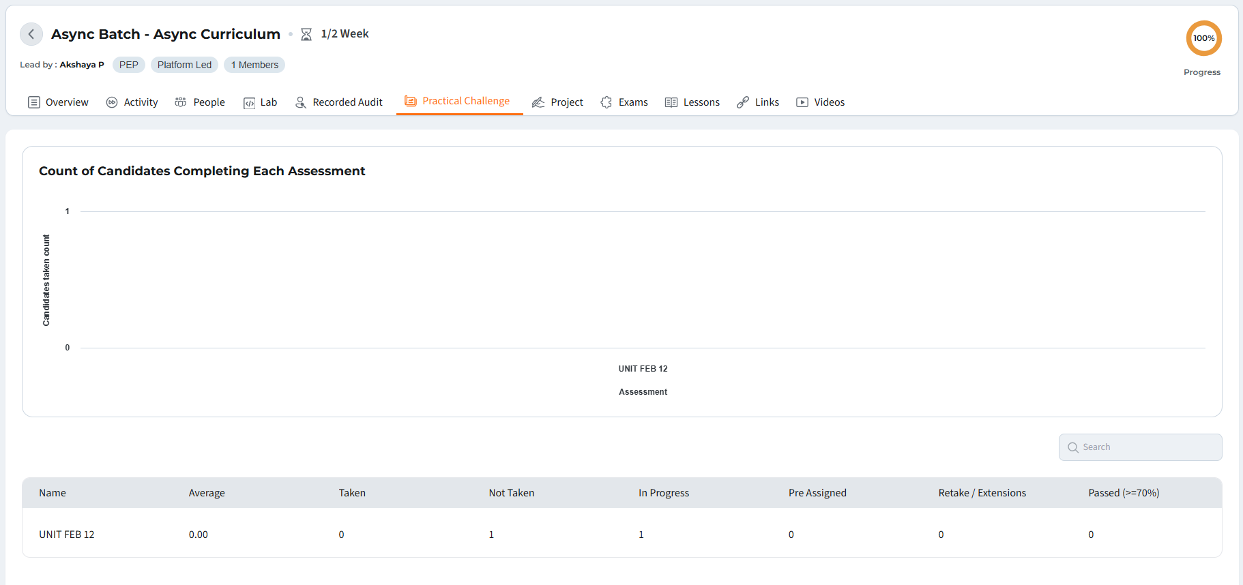The image size is (1243, 585).
Task: Click the Pre Assigned column header
Action: 817,493
